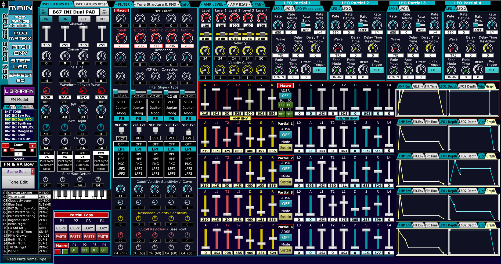
Task: Open the PITCH ENV page
Action: [20, 50]
